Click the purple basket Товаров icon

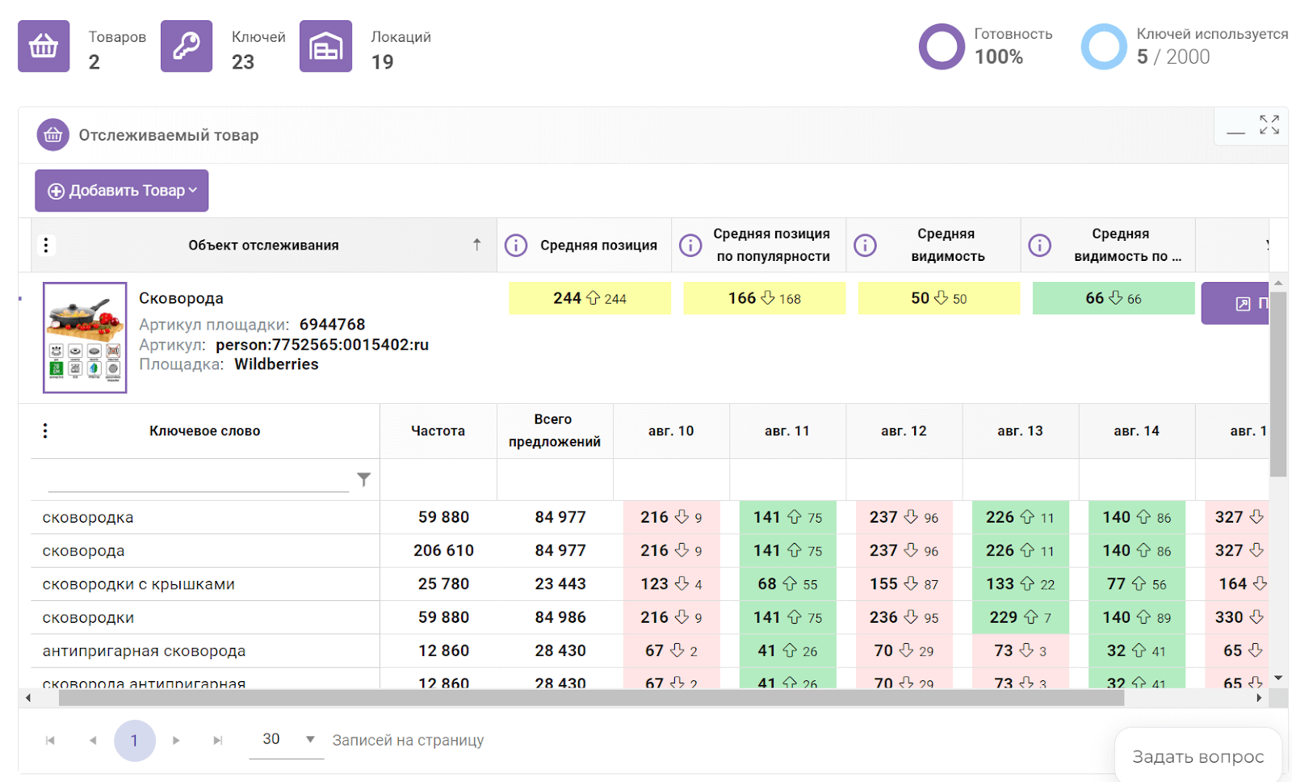click(44, 46)
